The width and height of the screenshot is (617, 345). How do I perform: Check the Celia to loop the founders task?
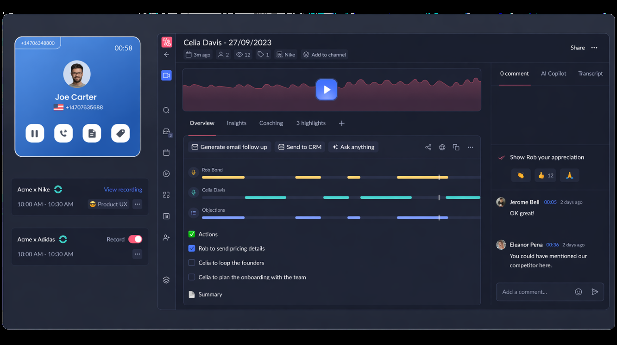coord(192,263)
